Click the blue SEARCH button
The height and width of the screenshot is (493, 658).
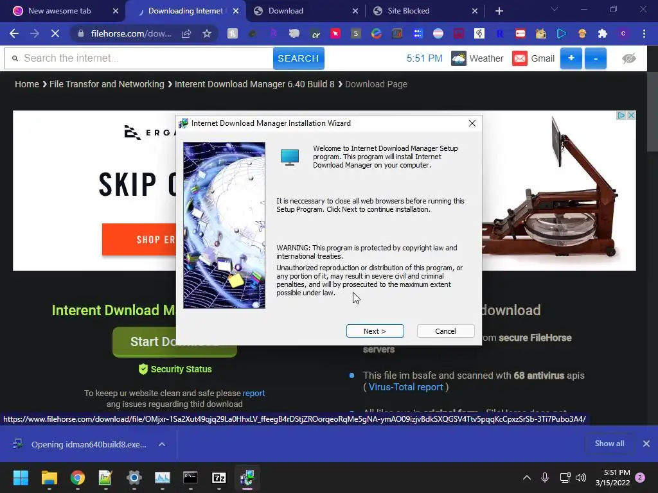coord(298,58)
